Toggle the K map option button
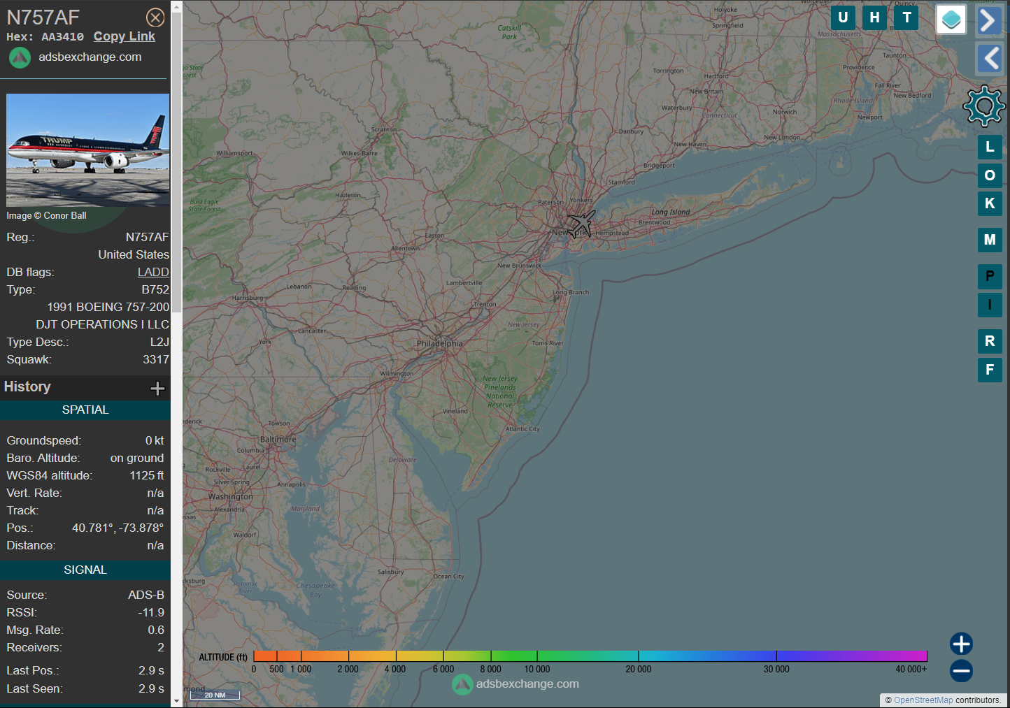This screenshot has height=708, width=1010. 990,203
